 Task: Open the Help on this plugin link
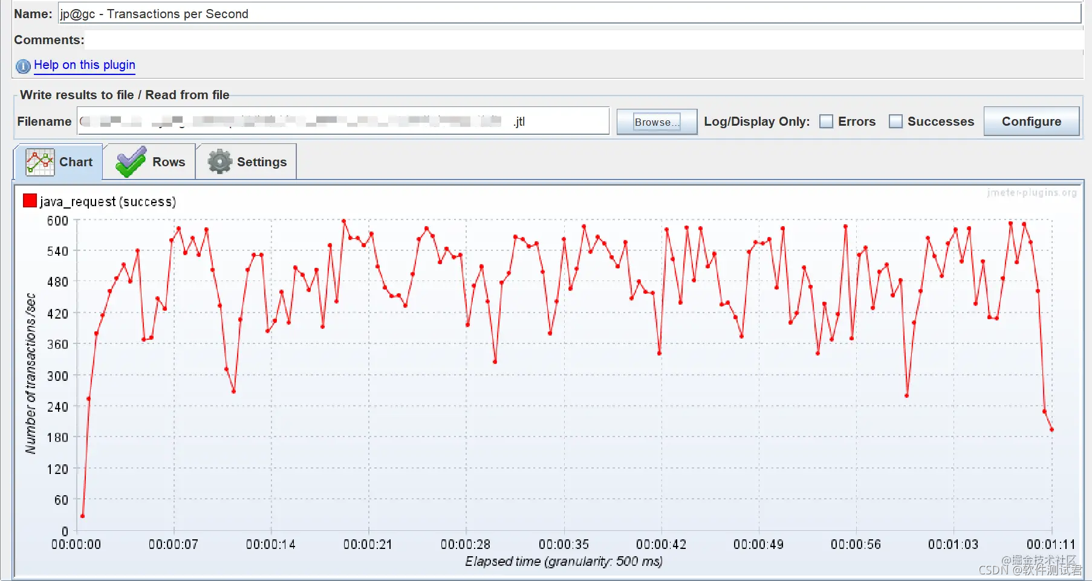coord(85,65)
